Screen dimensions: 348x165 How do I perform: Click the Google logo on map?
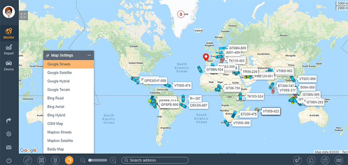point(28,150)
